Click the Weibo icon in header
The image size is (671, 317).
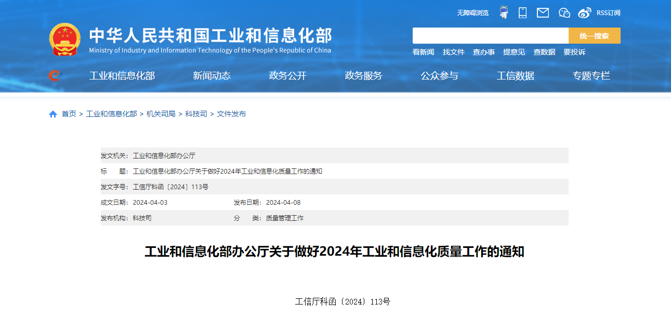[x=585, y=12]
